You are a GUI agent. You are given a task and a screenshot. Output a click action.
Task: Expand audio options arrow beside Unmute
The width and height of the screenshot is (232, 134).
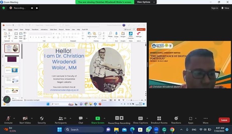click(x=14, y=118)
